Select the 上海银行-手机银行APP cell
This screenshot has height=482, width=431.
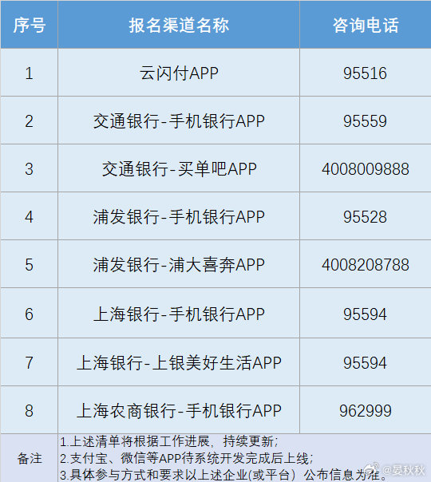[179, 314]
